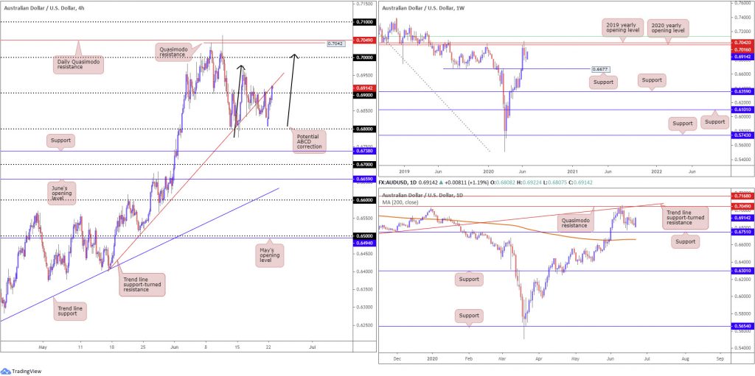The image size is (755, 376).
Task: Select the '2019 yearly opening level' callout
Action: pyautogui.click(x=621, y=26)
